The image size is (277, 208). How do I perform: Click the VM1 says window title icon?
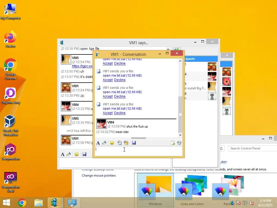62,43
